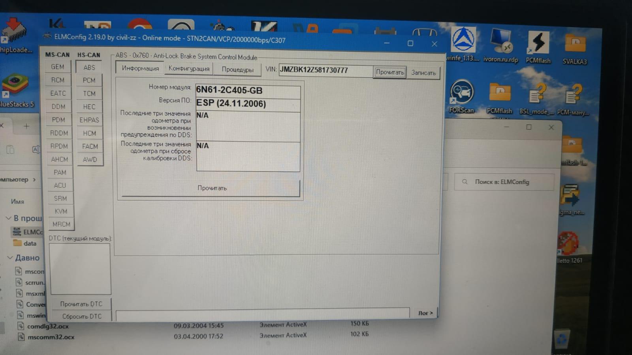Image resolution: width=632 pixels, height=355 pixels.
Task: Open the FORScan desktop icon
Action: point(461,94)
